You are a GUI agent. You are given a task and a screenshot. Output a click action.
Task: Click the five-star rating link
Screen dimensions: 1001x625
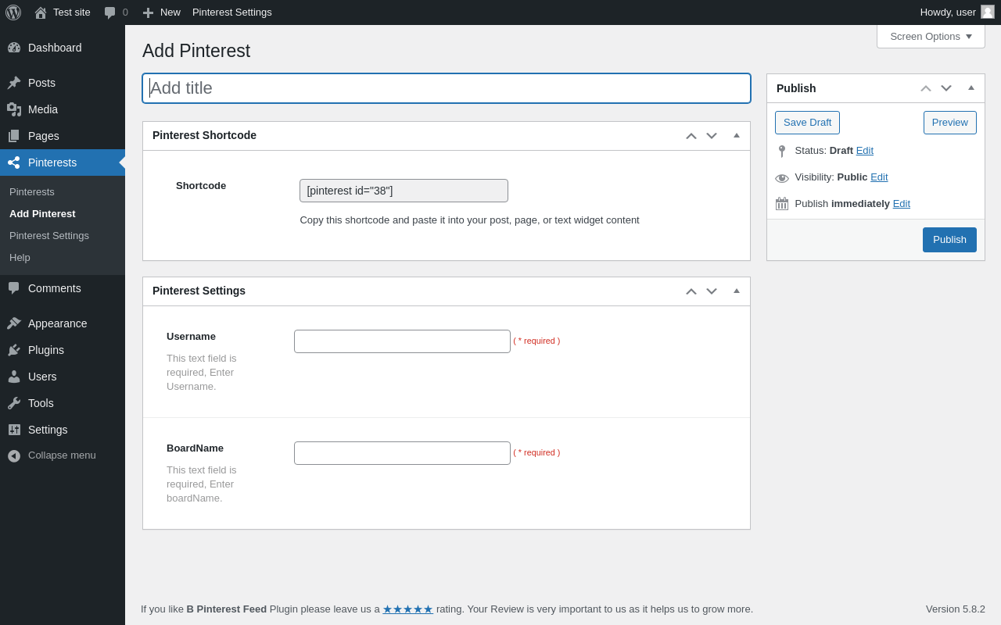pos(407,609)
